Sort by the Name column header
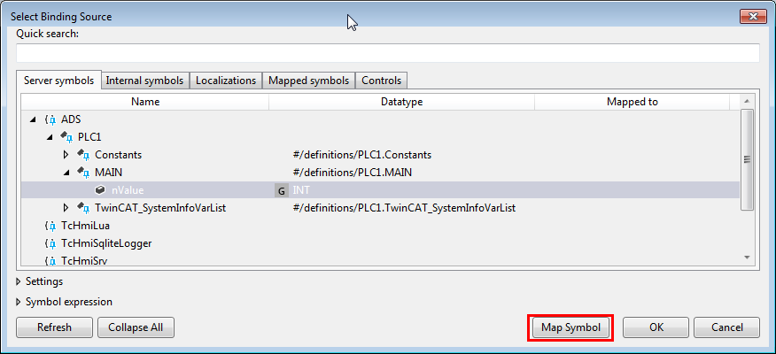The height and width of the screenshot is (354, 776). coord(145,102)
